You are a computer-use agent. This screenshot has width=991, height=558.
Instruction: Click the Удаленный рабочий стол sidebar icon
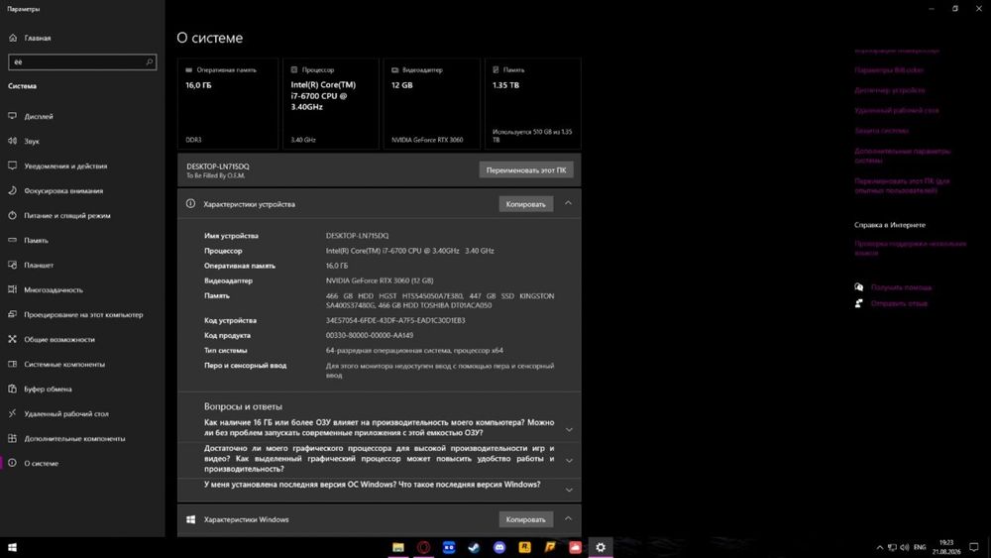(x=12, y=413)
